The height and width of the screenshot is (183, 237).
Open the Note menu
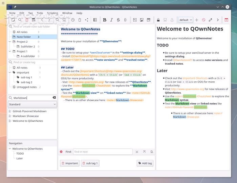pyautogui.click(x=12, y=13)
